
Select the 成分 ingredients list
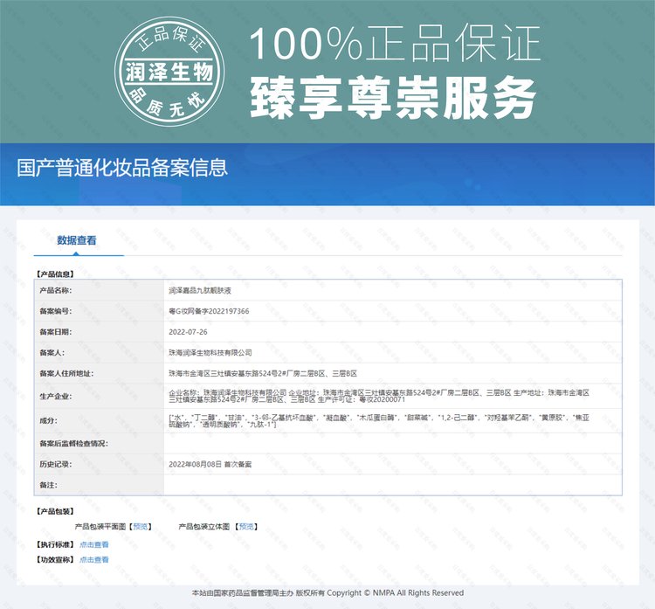pos(379,421)
